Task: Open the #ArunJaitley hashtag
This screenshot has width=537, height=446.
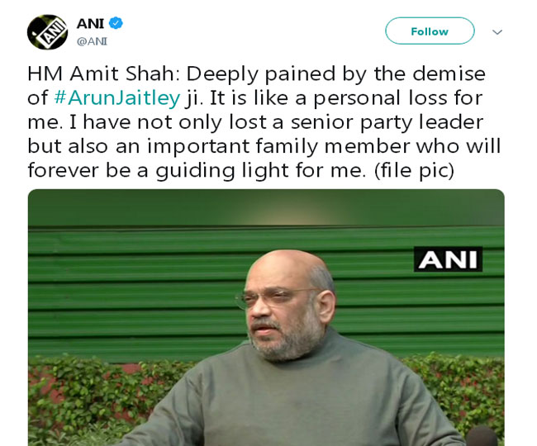Action: (x=117, y=98)
